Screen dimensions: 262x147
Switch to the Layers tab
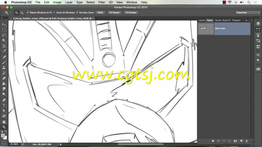pyautogui.click(x=202, y=20)
